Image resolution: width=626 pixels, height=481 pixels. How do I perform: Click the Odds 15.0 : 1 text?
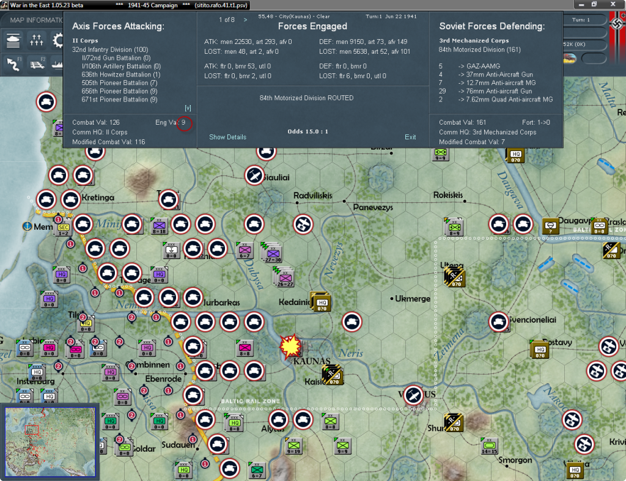click(x=308, y=131)
